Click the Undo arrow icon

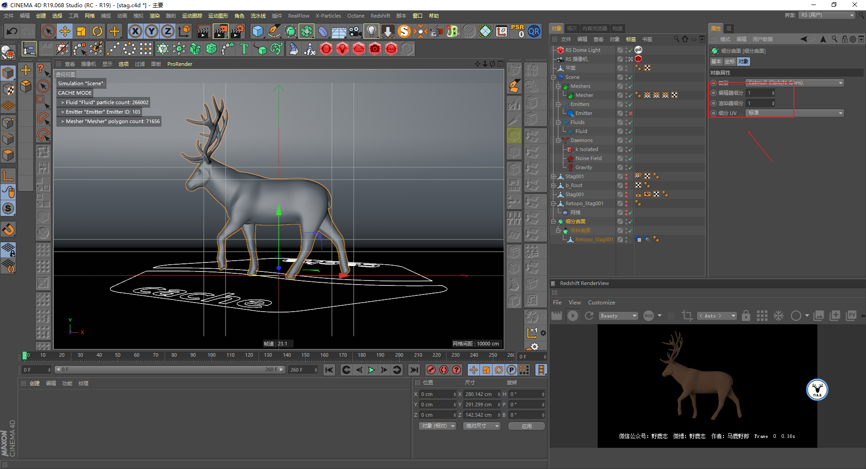coord(12,31)
